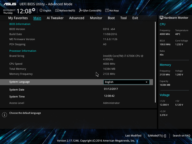192x144 pixels.
Task: Select the System Time value field
Action: [109, 96]
